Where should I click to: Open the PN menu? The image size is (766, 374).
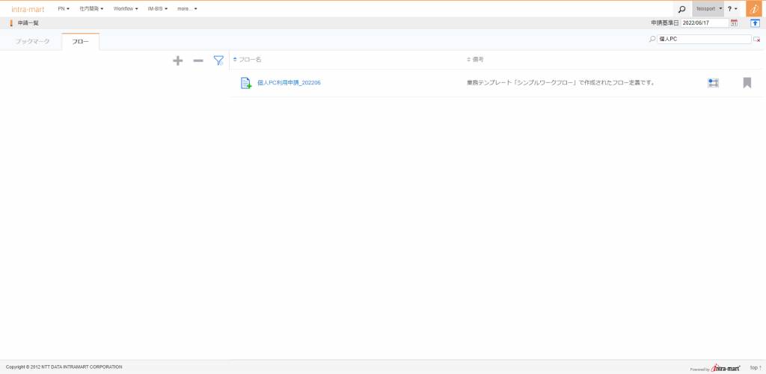pos(64,9)
